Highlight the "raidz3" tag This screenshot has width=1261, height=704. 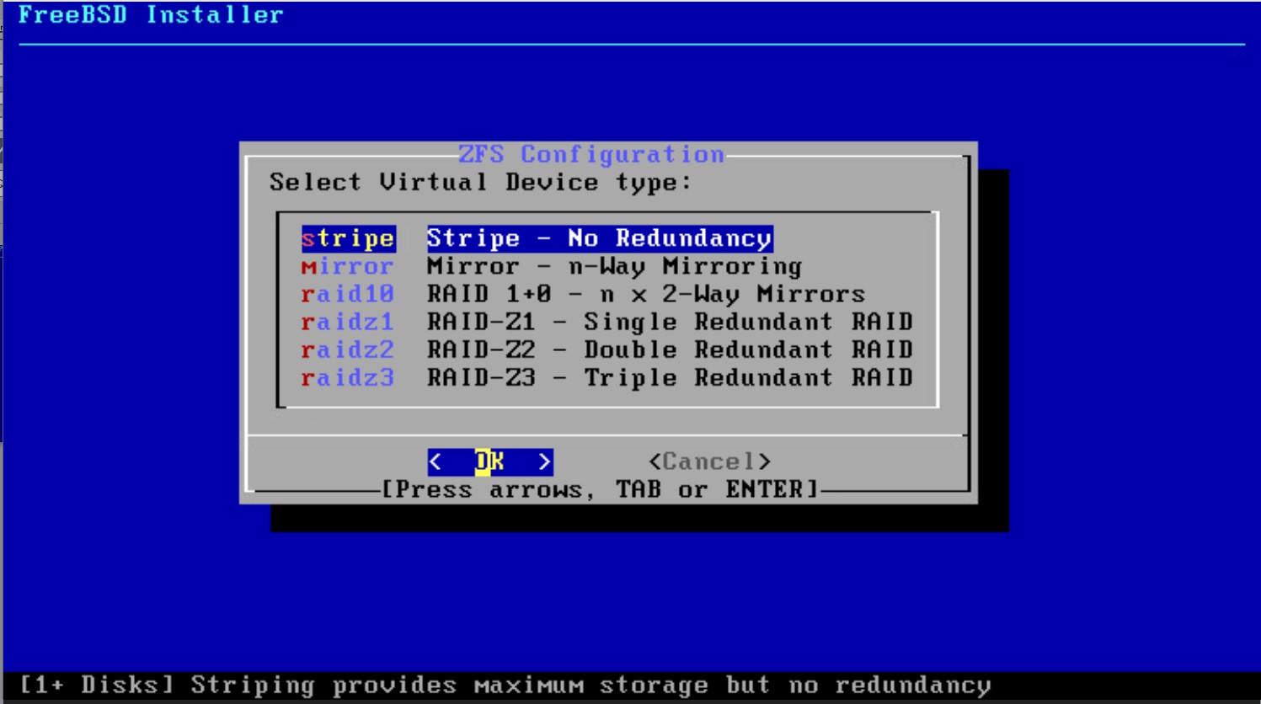click(348, 377)
